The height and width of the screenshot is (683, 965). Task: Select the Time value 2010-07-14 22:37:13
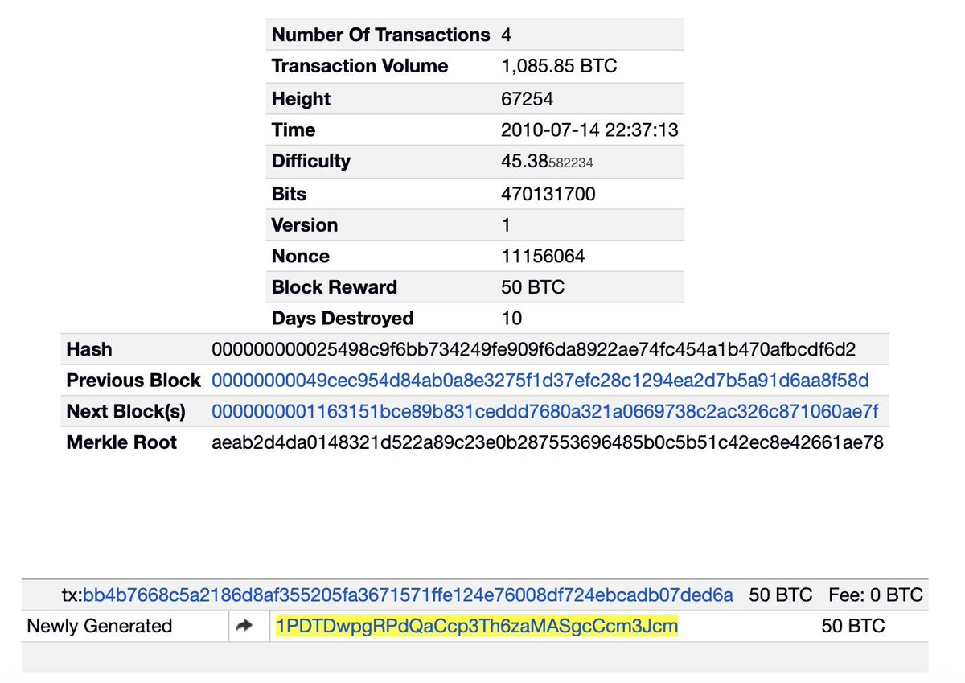pyautogui.click(x=589, y=130)
